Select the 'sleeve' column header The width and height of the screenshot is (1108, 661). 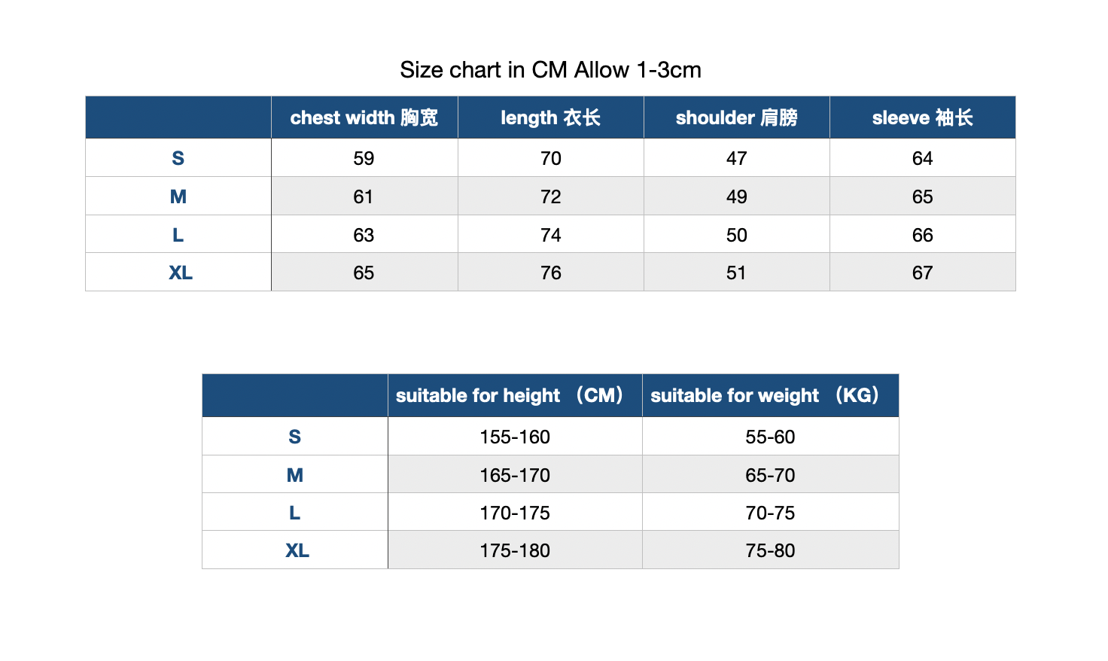point(922,117)
